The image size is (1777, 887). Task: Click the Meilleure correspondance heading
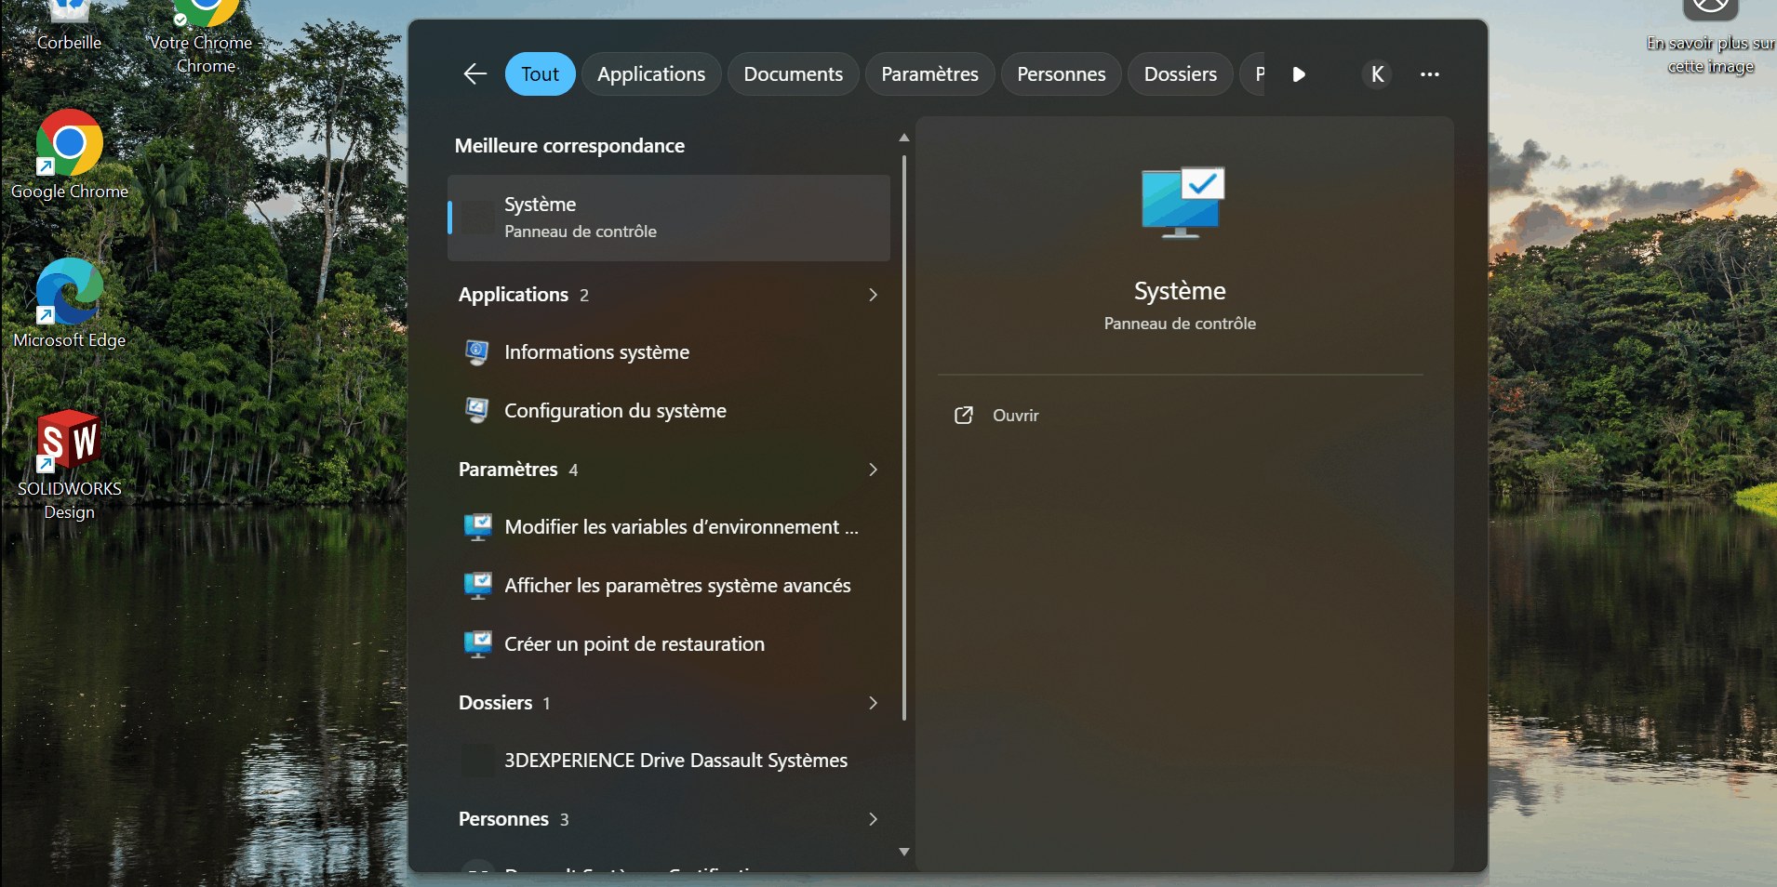(x=569, y=146)
